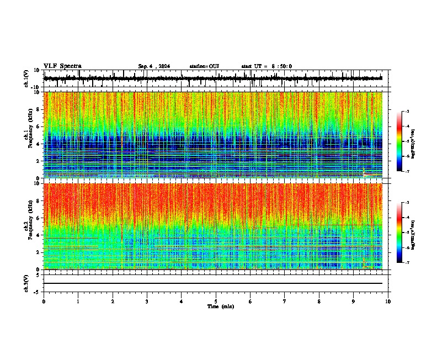Click the "4" tick on ch.1 frequency axis
Screen dimensions: 437x338
pyautogui.click(x=39, y=144)
